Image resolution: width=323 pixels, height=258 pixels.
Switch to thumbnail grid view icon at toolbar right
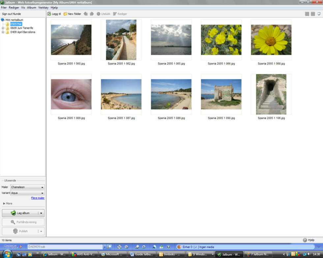[307, 14]
